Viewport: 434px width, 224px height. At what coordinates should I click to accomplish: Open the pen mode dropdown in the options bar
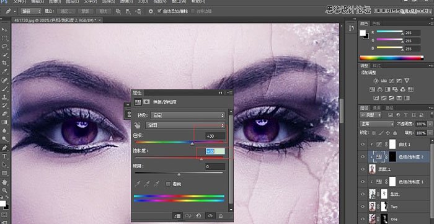[x=31, y=11]
